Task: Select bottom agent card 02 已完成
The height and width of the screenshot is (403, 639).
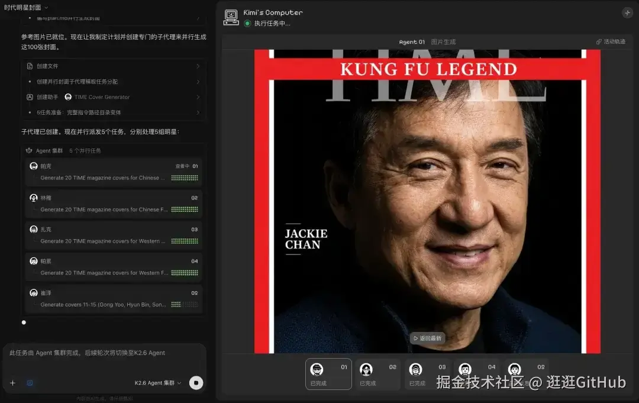Action: 377,374
